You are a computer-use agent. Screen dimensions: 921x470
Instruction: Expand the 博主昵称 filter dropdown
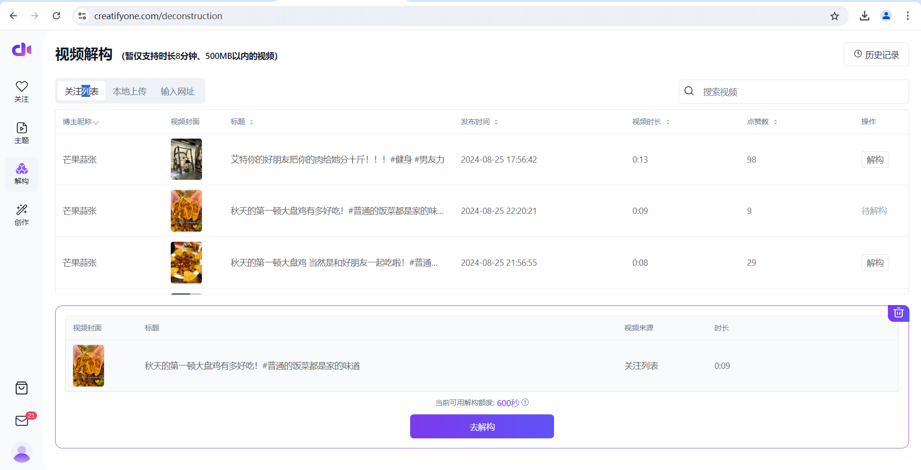(96, 122)
